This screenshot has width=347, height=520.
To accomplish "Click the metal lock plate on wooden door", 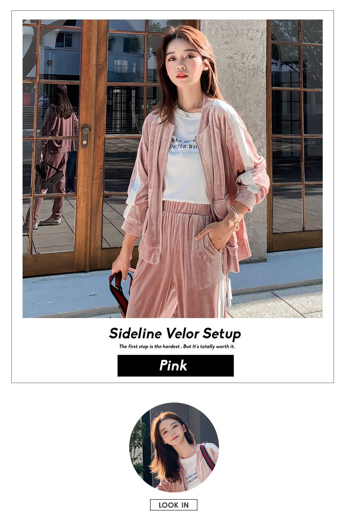I will (85, 136).
